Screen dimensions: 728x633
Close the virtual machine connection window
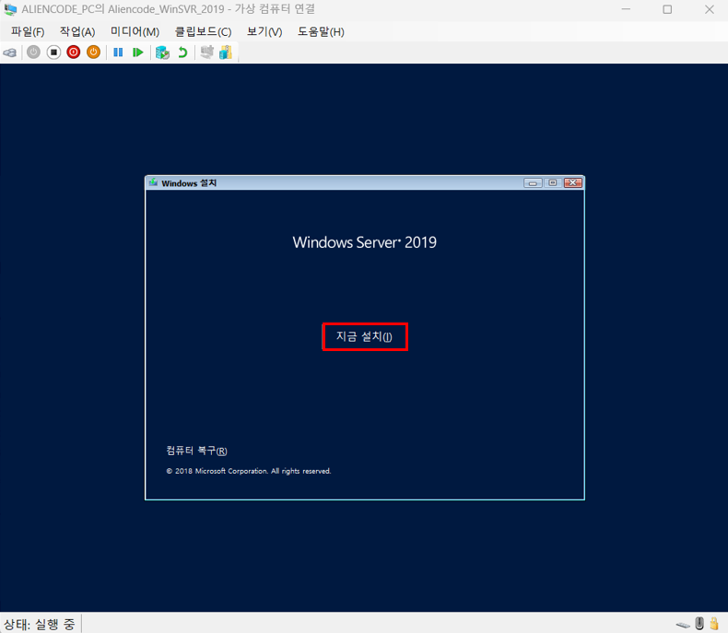point(709,9)
